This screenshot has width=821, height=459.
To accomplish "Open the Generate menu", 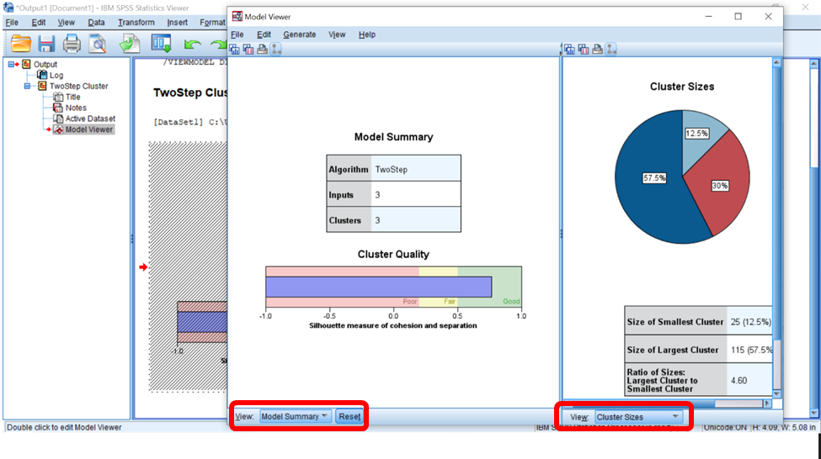I will 300,34.
